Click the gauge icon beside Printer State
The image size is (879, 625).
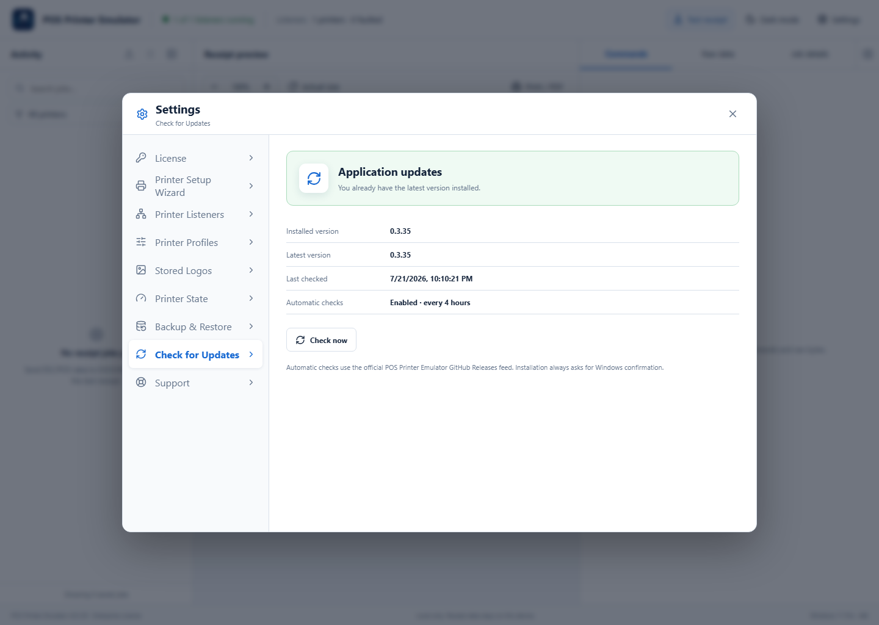click(x=141, y=298)
